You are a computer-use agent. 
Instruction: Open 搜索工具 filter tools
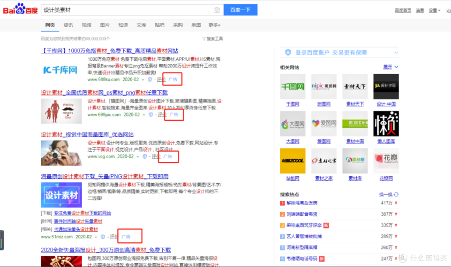(213, 39)
